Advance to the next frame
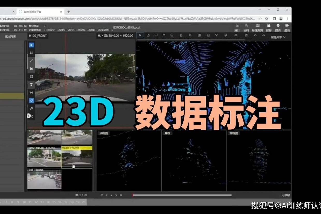 click(x=116, y=195)
